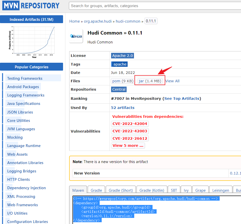Open Mocking category
This screenshot has height=224, width=241.
click(x=15, y=137)
